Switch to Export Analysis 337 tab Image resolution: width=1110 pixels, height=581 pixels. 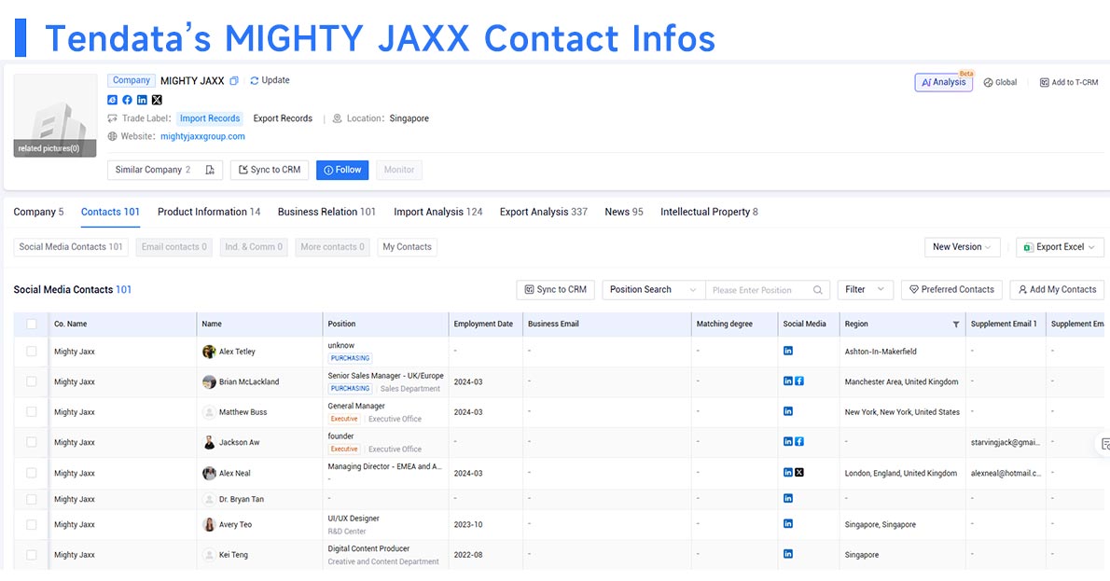click(x=544, y=212)
